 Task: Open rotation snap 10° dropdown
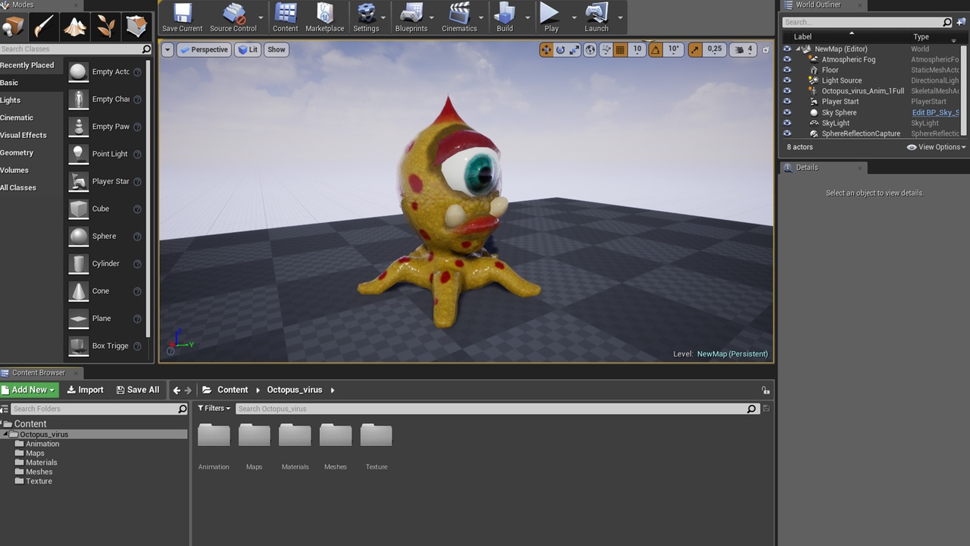point(673,49)
